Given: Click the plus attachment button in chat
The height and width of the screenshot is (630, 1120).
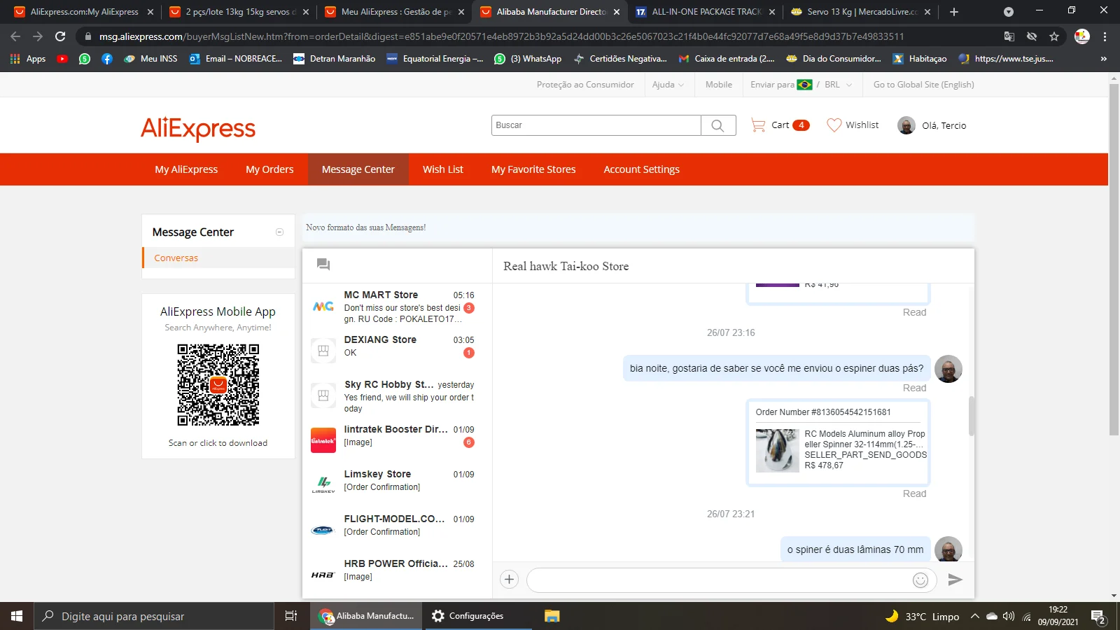Looking at the screenshot, I should click(x=510, y=580).
